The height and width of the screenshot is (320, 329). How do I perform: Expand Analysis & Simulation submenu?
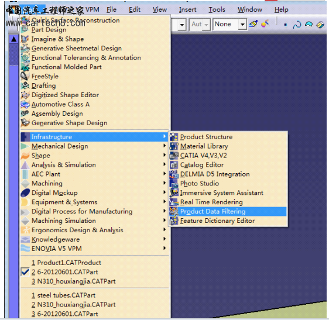click(94, 165)
